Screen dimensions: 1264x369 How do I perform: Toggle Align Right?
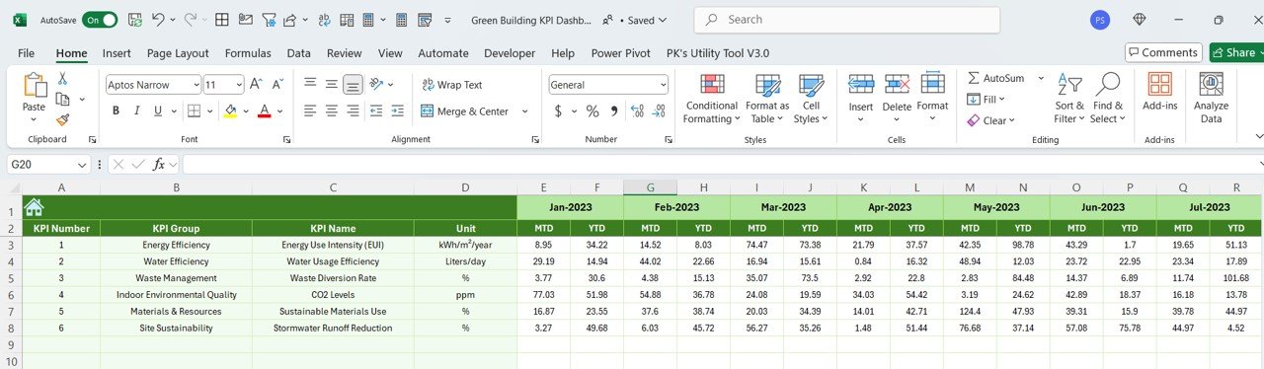point(354,111)
